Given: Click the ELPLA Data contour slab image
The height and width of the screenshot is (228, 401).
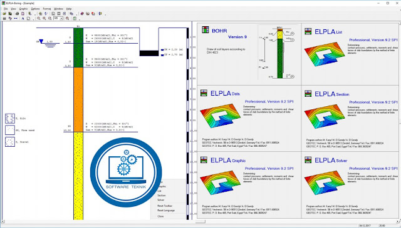Looking at the screenshot, I should 220,116.
